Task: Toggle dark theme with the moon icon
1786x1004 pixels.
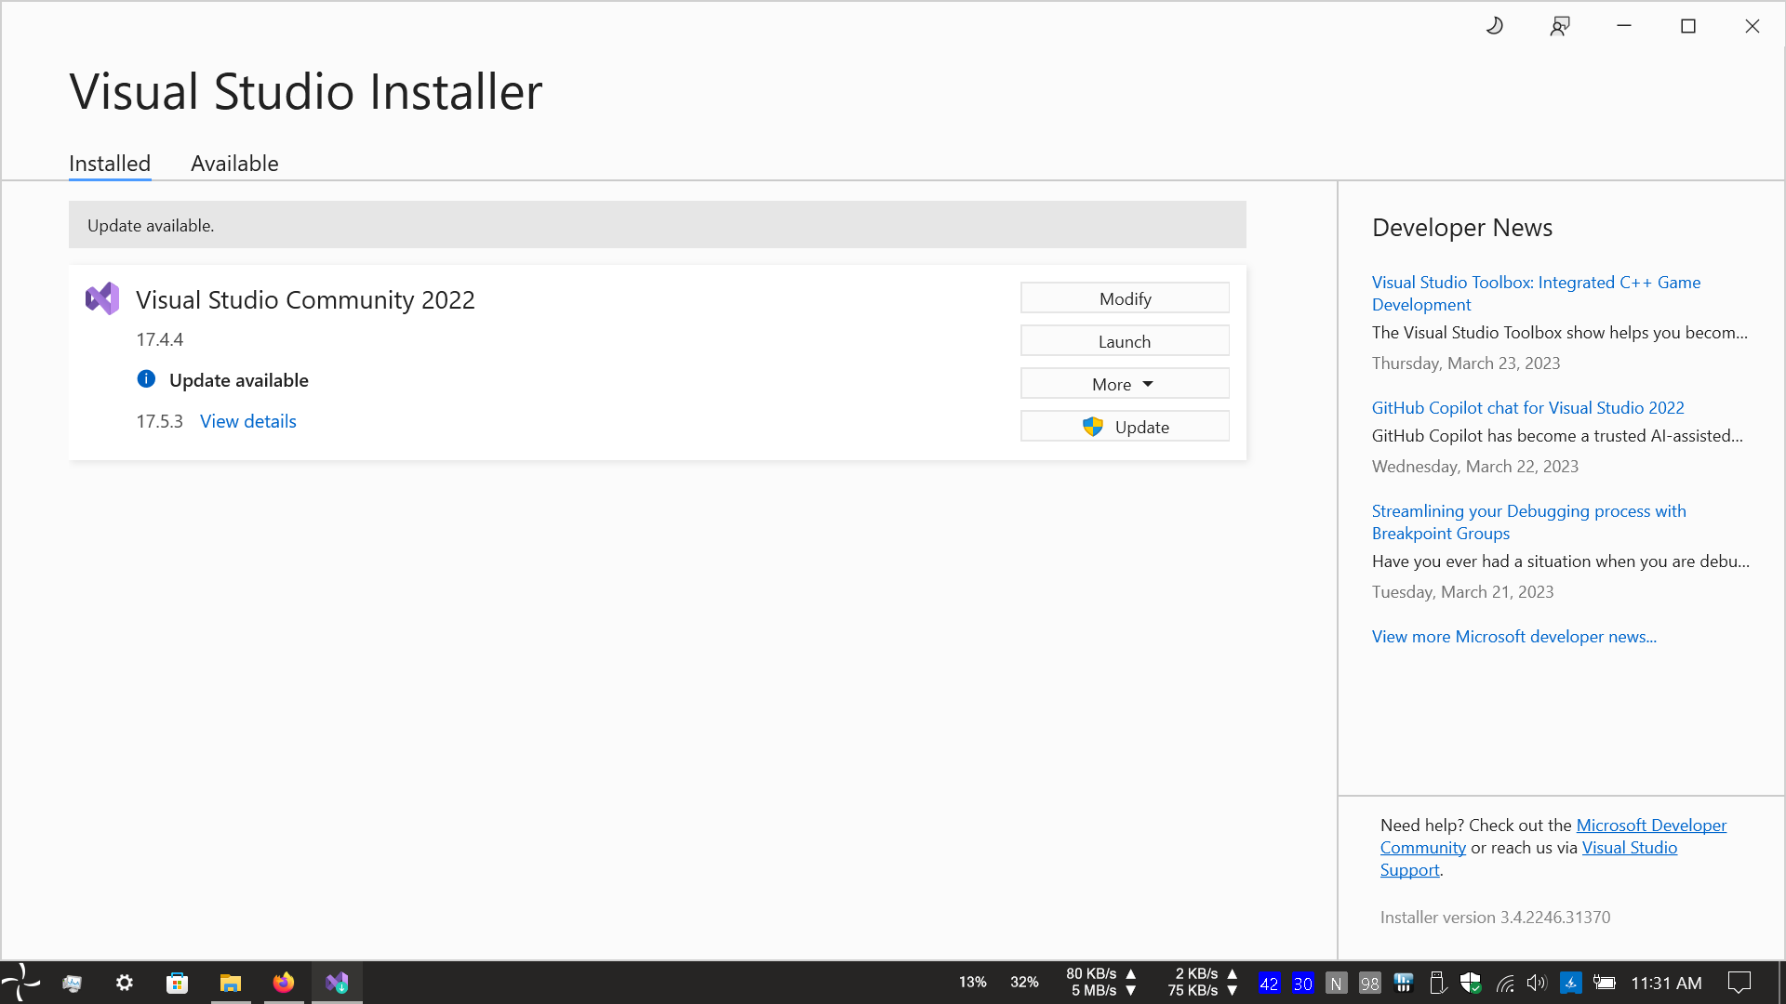Action: pyautogui.click(x=1495, y=26)
